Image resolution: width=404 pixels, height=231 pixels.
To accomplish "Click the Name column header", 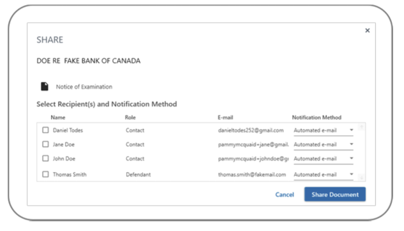I will pos(58,117).
